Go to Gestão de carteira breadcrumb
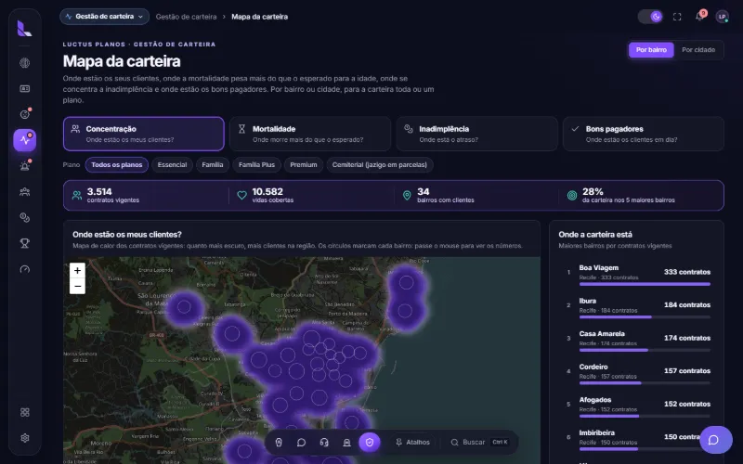This screenshot has height=464, width=743. click(x=187, y=17)
